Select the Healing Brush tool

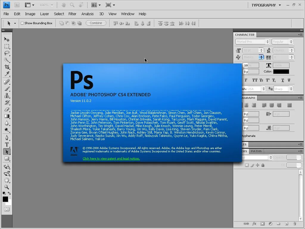coord(7,82)
